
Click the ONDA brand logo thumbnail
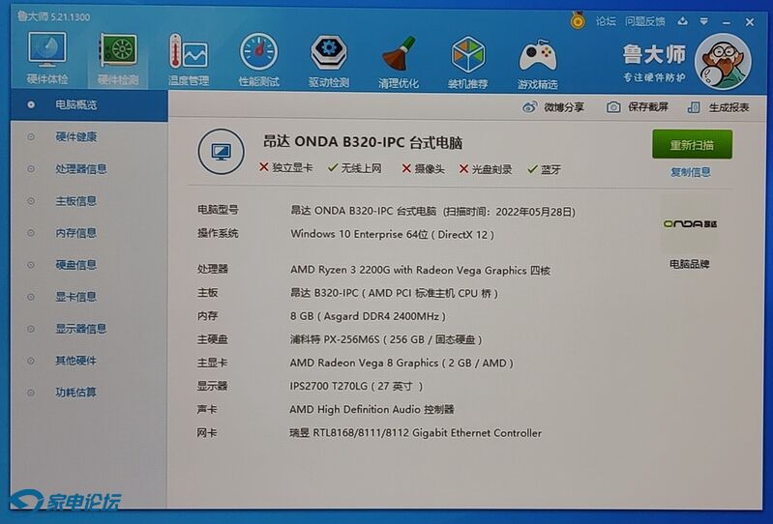(x=689, y=223)
